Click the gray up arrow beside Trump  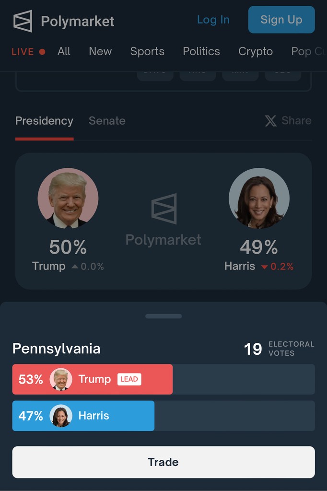click(75, 267)
